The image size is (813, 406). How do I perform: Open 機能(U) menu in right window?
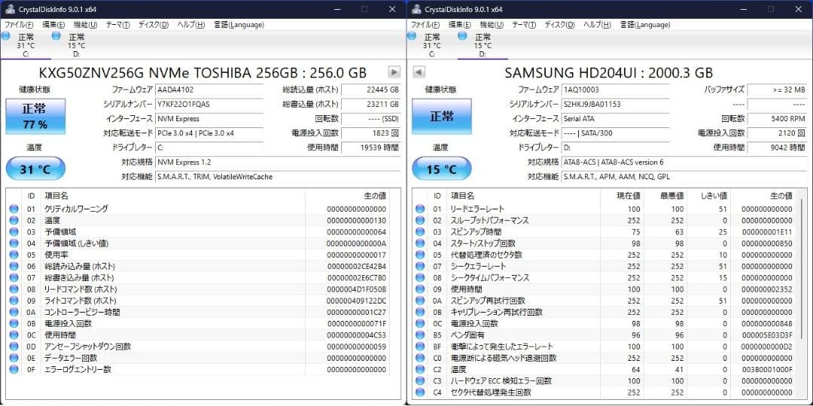click(492, 24)
